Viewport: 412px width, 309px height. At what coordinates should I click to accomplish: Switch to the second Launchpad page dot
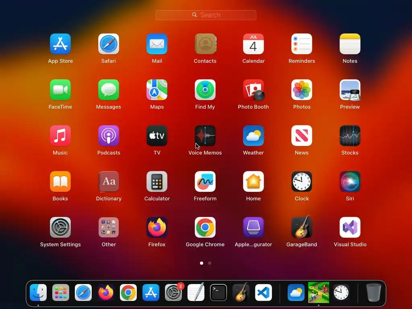tap(210, 263)
